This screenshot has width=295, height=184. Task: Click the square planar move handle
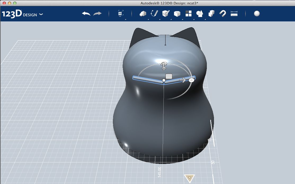coord(169,76)
